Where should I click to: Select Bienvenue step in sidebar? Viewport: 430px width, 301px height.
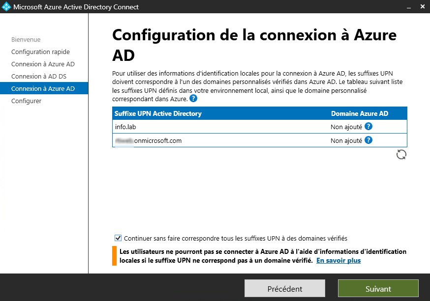pos(26,39)
